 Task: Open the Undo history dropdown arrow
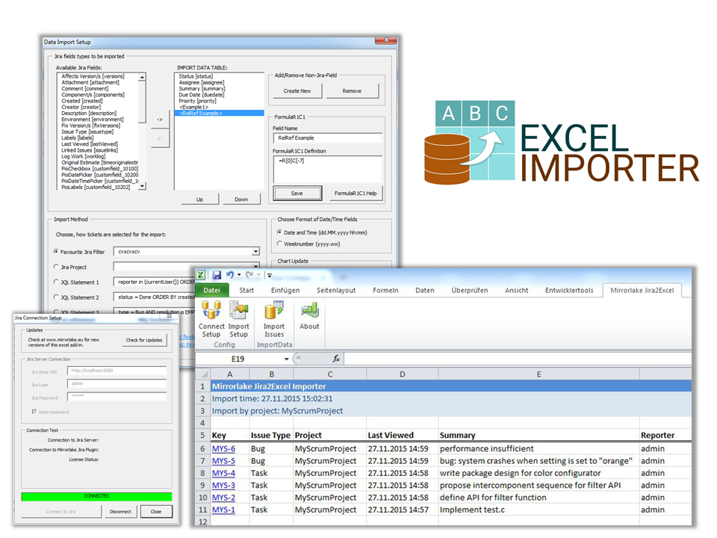pyautogui.click(x=239, y=275)
